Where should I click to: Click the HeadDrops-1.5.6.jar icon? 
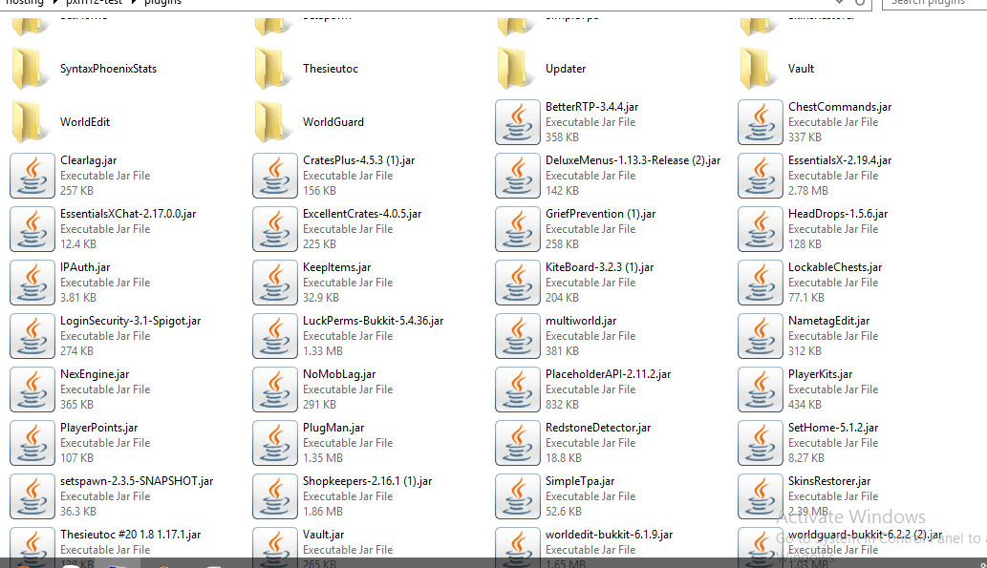761,229
